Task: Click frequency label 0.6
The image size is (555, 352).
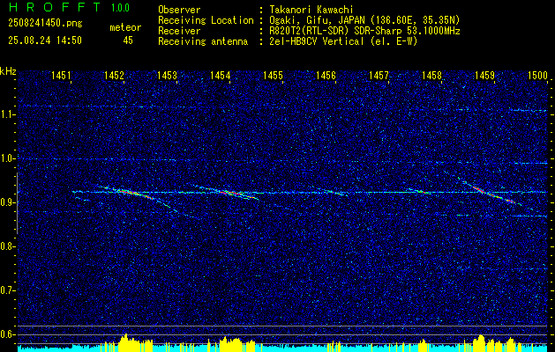Action: pos(7,334)
